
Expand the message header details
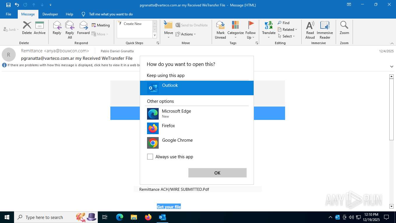click(392, 66)
